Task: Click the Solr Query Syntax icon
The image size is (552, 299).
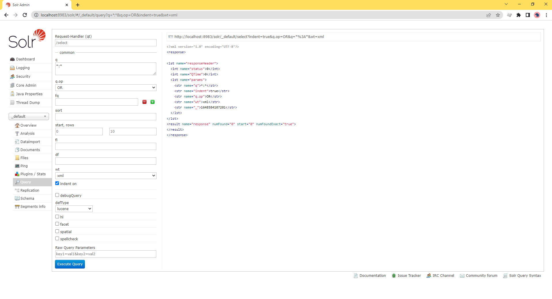Action: 505,276
